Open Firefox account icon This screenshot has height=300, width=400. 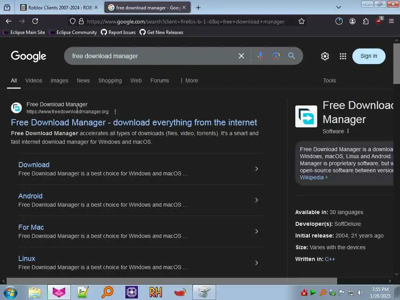click(x=353, y=21)
